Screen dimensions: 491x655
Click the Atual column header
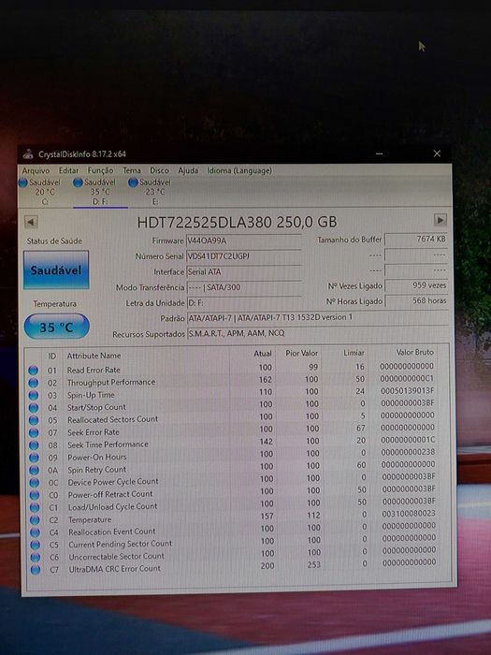coord(263,354)
